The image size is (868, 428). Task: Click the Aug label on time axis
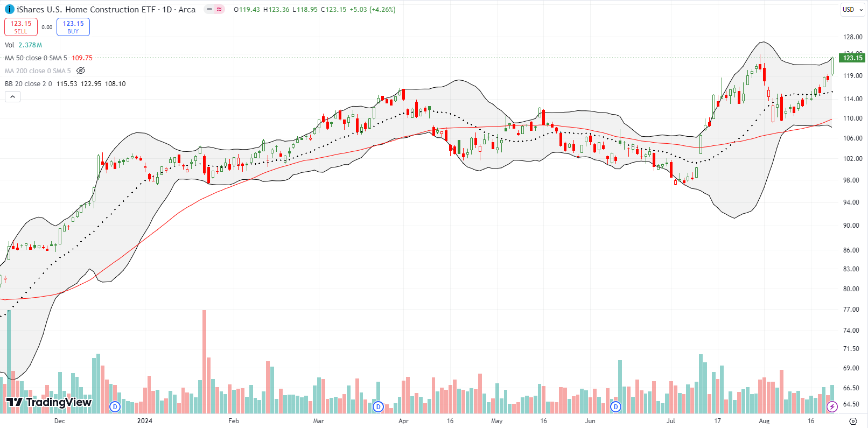click(764, 421)
